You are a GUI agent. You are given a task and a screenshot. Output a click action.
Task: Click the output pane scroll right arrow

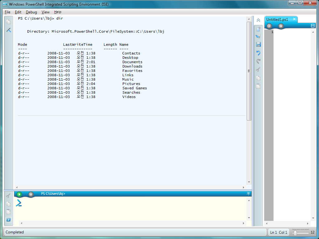click(244, 187)
